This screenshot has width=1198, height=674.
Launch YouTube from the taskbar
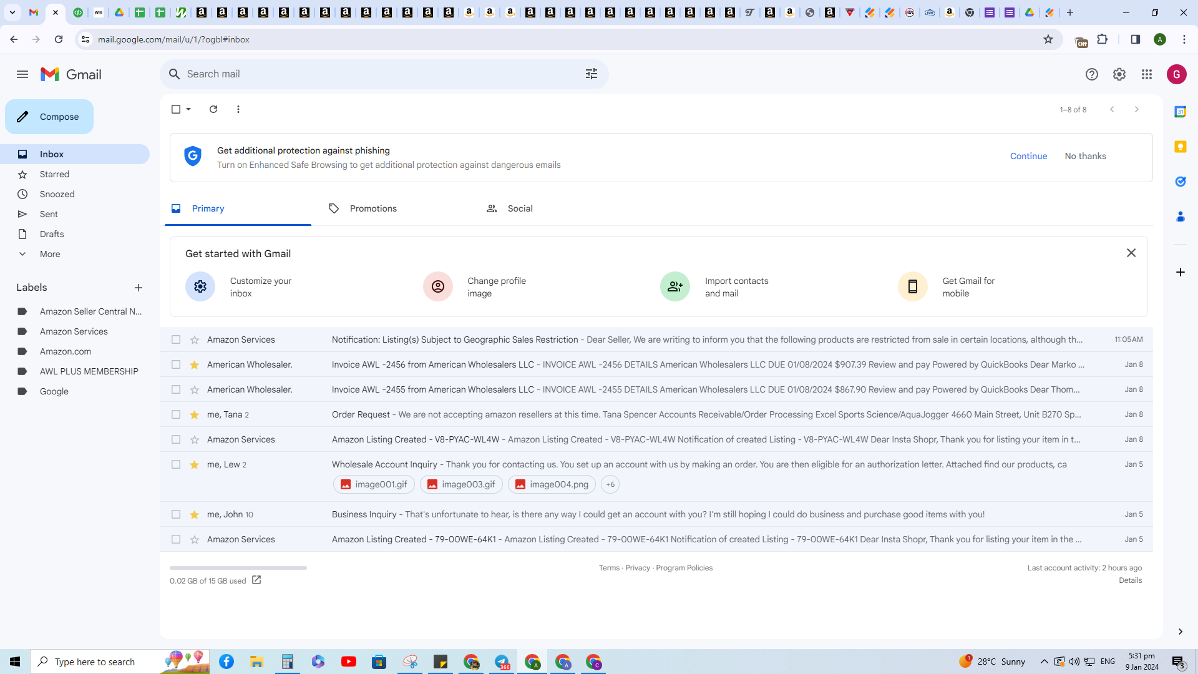349,662
